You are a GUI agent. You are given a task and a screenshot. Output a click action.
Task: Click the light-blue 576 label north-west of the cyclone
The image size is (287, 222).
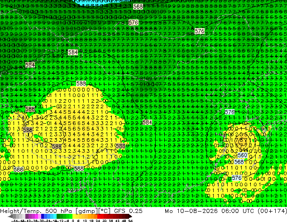[x=230, y=112]
